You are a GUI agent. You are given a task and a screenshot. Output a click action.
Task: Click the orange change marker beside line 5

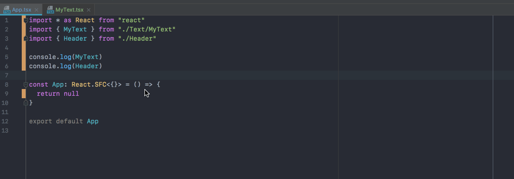[24, 57]
